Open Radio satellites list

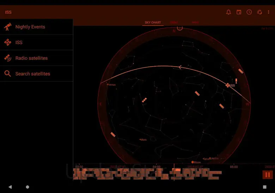(x=36, y=58)
